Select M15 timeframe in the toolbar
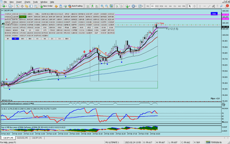Image resolution: width=230 pixels, height=144 pixels. [x=157, y=6]
